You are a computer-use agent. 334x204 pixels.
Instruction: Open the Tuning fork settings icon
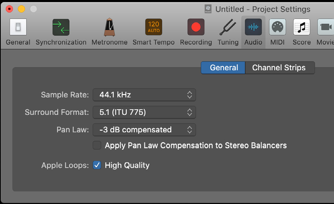228,27
